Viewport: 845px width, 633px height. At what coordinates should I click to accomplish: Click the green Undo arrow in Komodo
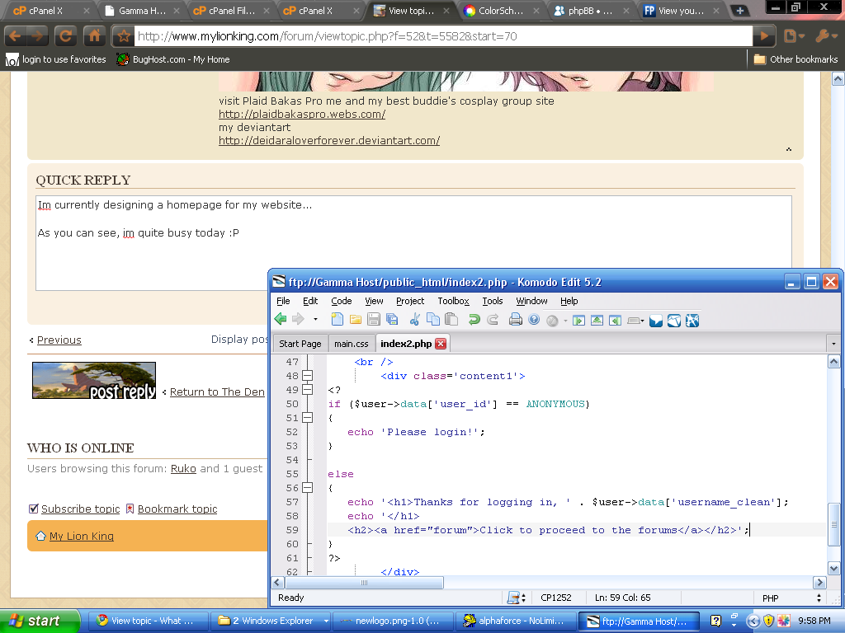[x=474, y=320]
